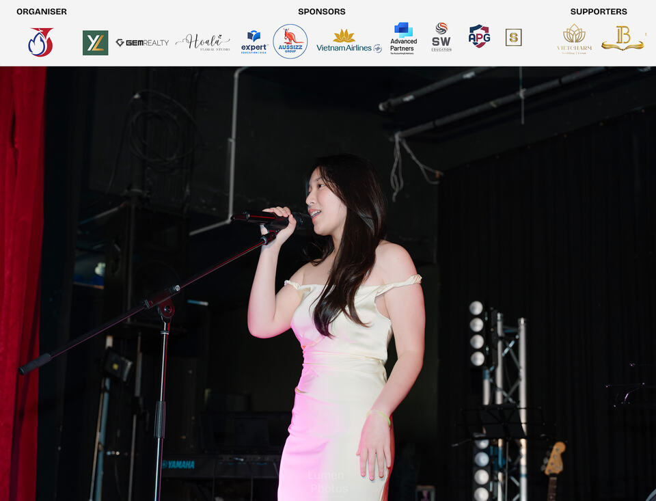Select the APG shield logo
The width and height of the screenshot is (656, 501).
[x=480, y=36]
